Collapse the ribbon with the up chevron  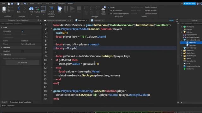182,4
